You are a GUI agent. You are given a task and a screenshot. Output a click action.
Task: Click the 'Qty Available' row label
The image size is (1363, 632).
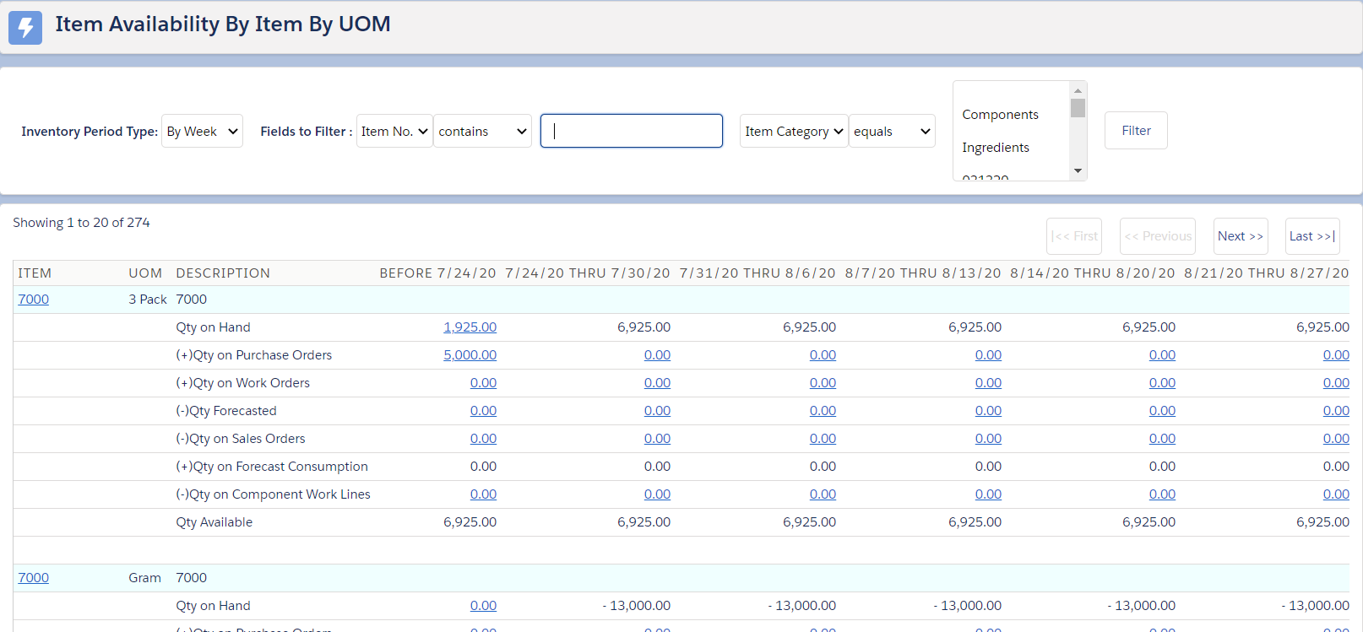point(214,522)
